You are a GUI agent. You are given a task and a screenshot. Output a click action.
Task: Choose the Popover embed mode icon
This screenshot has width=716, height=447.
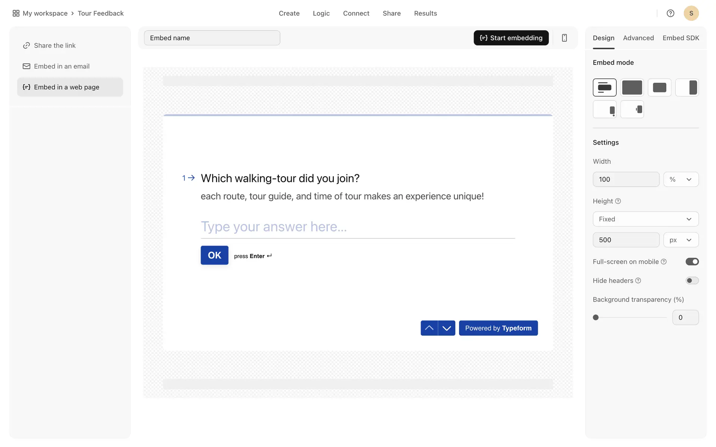[x=604, y=110]
